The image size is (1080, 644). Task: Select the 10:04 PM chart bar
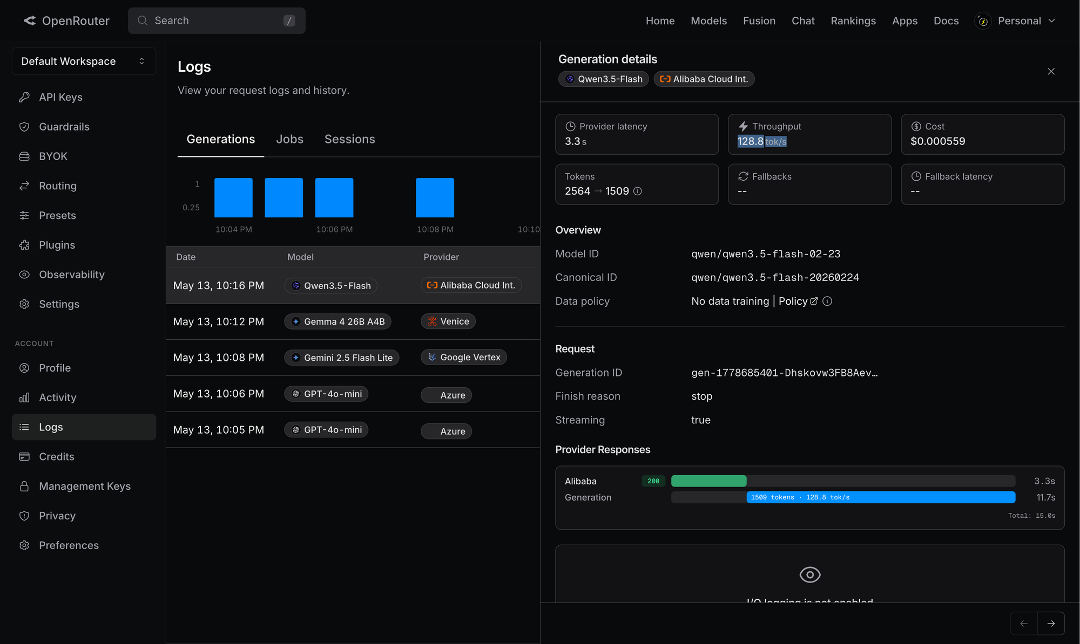pyautogui.click(x=233, y=197)
